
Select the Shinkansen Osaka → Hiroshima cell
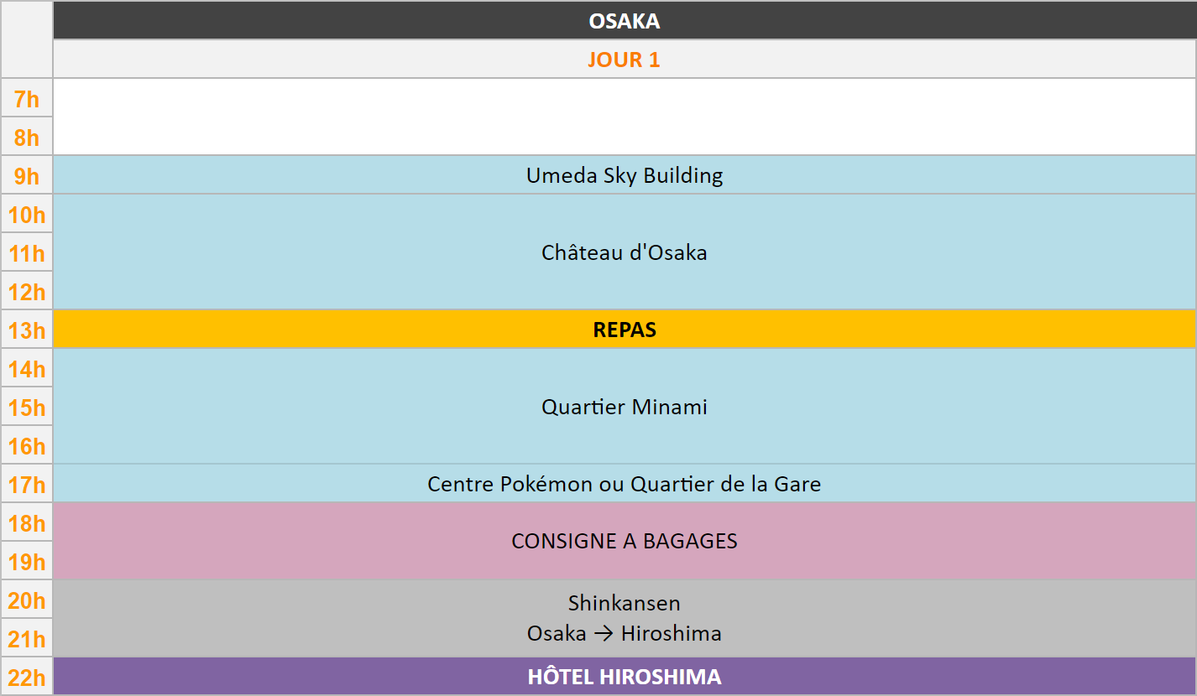click(x=624, y=618)
